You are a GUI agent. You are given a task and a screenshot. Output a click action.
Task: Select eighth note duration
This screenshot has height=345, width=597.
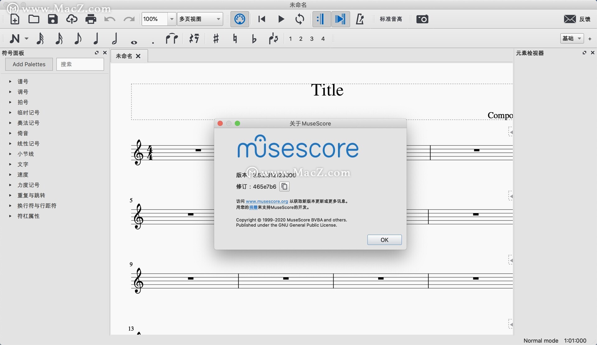click(x=78, y=39)
